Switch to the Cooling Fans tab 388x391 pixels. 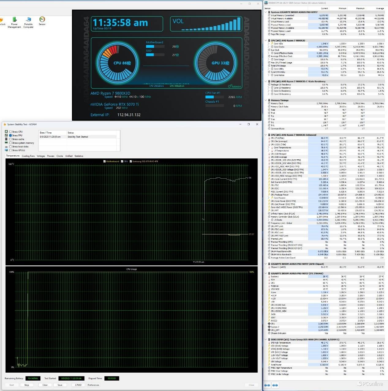pos(28,156)
